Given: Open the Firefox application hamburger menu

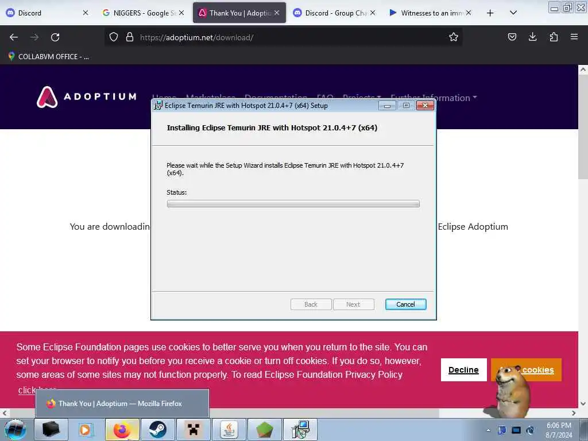Looking at the screenshot, I should pos(574,37).
